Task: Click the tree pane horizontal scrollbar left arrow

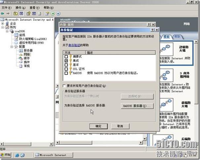Action: pos(2,144)
